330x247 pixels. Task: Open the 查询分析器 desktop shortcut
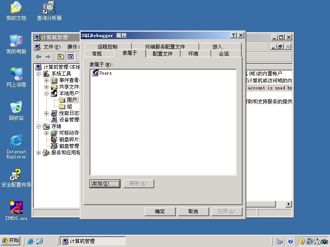coord(49,11)
